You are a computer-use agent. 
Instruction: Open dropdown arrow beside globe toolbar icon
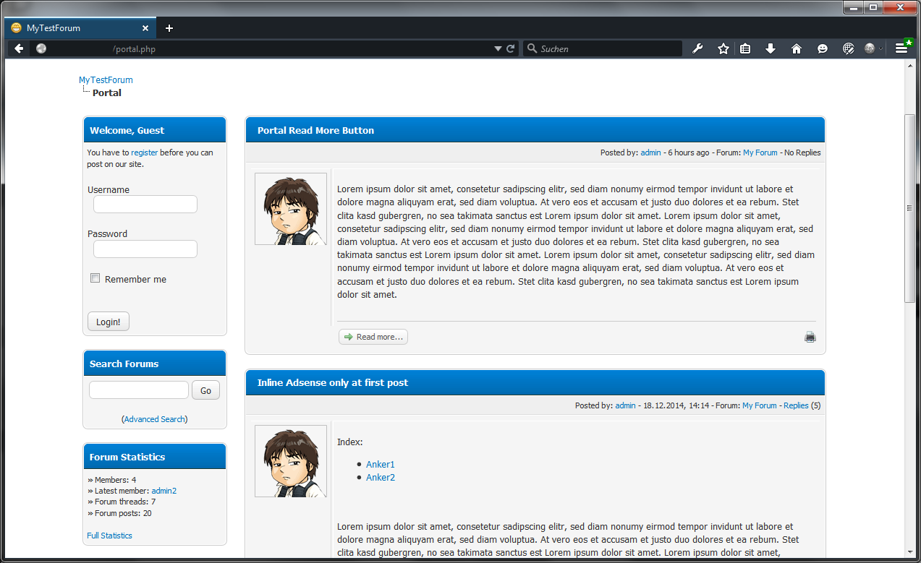coord(880,49)
